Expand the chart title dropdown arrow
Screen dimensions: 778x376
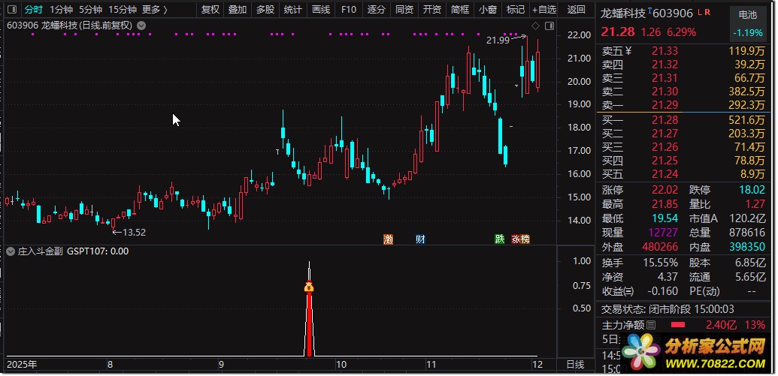click(141, 26)
